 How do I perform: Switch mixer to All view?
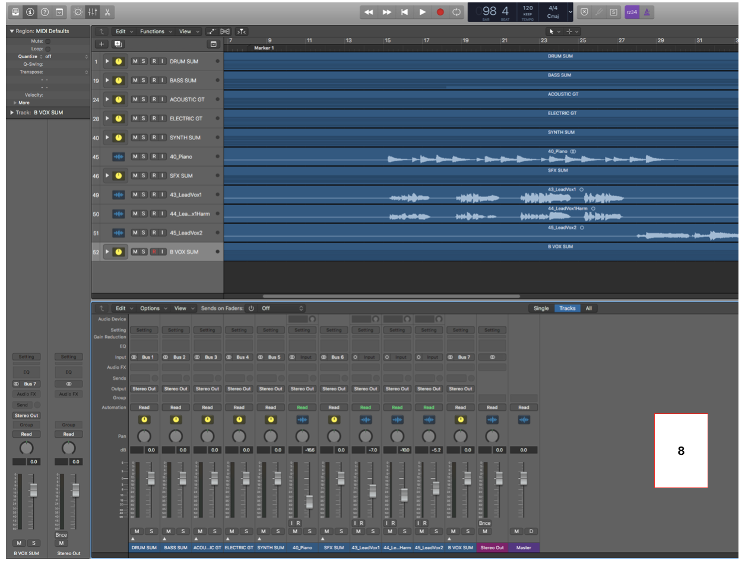pyautogui.click(x=589, y=308)
